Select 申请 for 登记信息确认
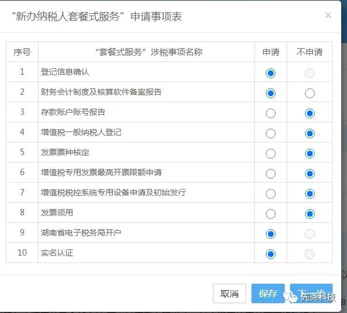Screen dimensions: 347x313 tap(270, 73)
